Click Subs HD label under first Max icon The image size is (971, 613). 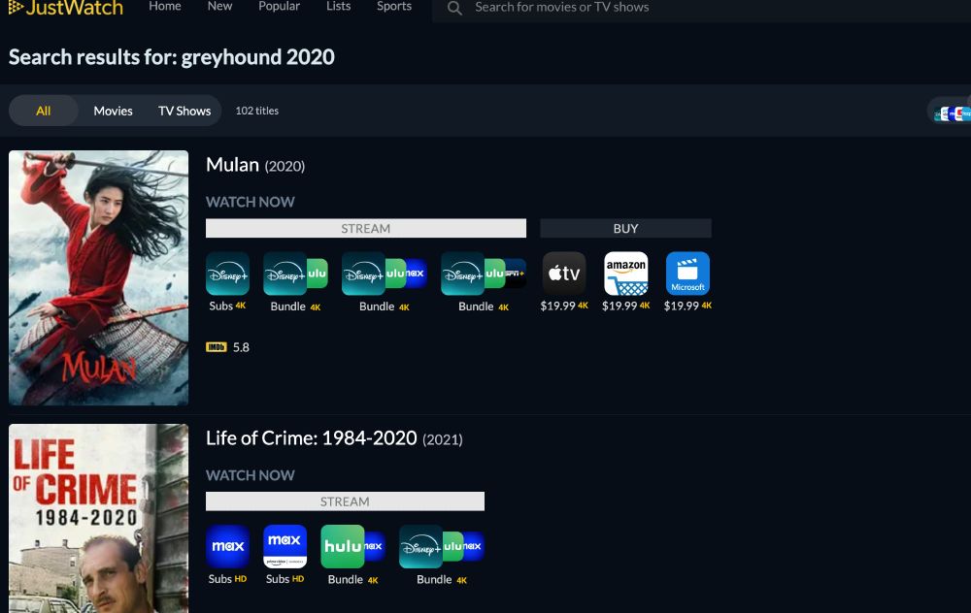pyautogui.click(x=227, y=579)
